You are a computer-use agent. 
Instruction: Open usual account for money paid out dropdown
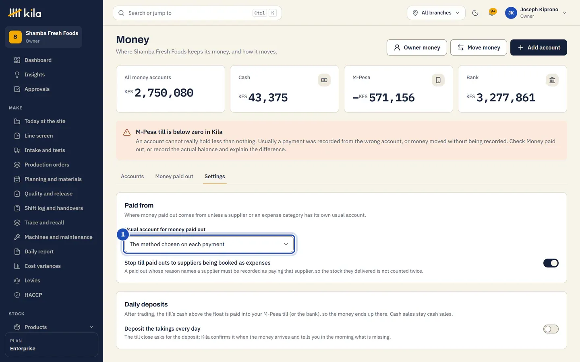pos(209,244)
